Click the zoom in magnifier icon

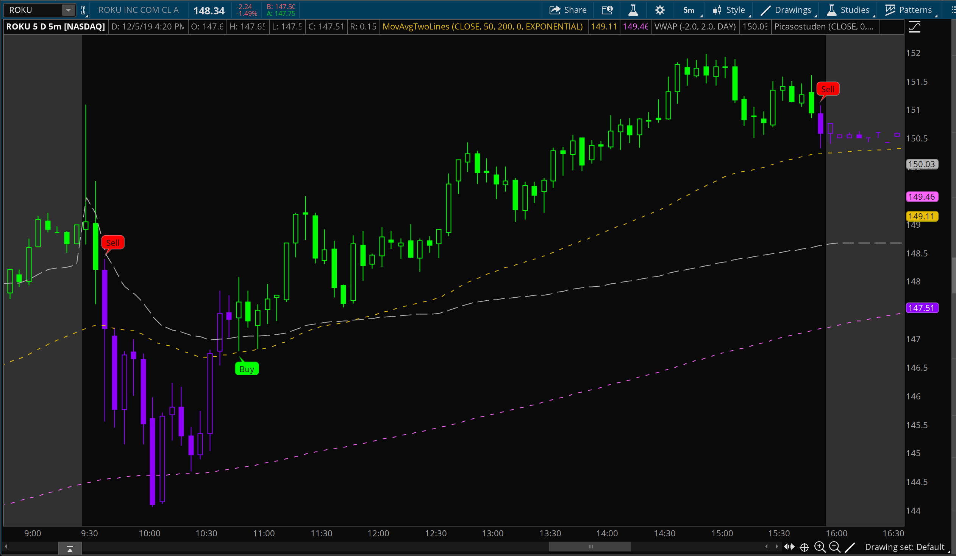[820, 547]
